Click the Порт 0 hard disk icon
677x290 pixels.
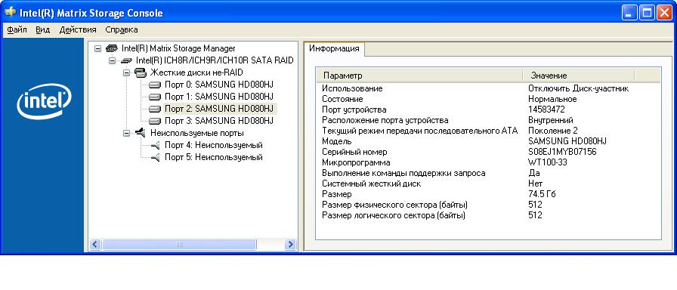155,85
